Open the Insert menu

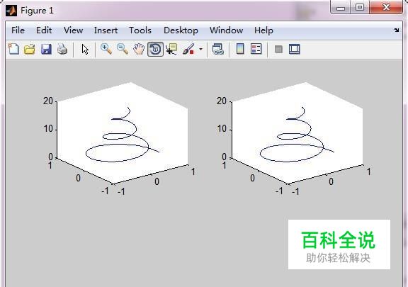coord(106,30)
